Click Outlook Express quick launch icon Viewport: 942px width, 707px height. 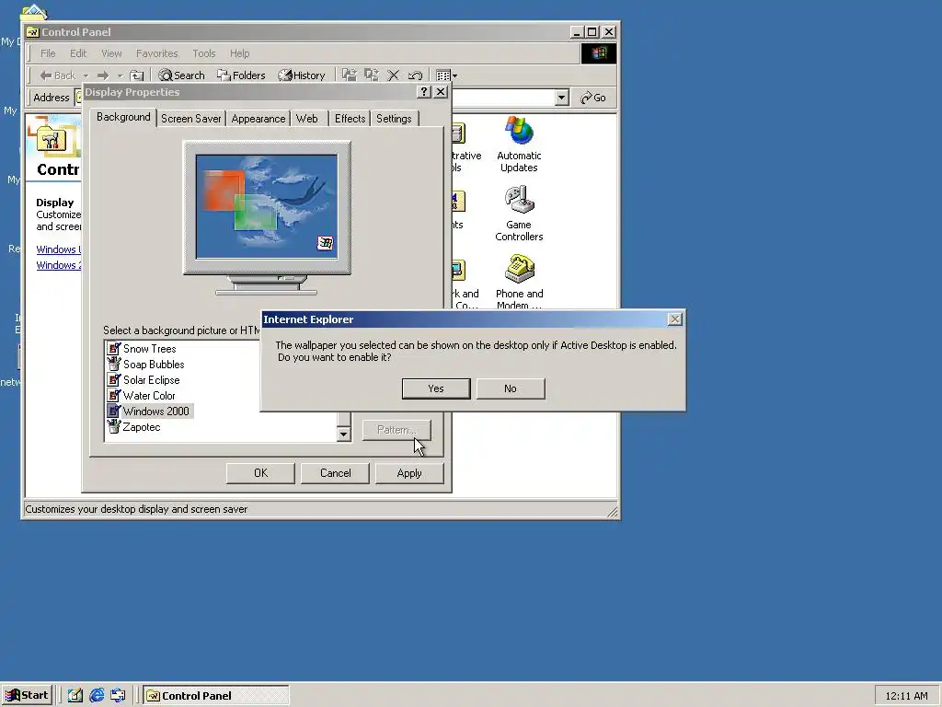click(118, 696)
